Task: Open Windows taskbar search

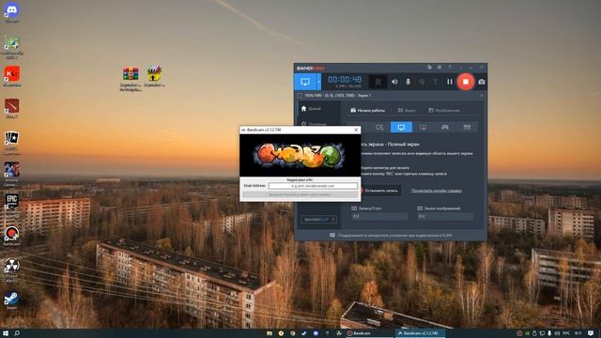Action: pyautogui.click(x=17, y=333)
